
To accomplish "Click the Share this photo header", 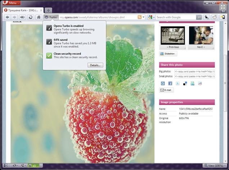I will coord(187,65).
